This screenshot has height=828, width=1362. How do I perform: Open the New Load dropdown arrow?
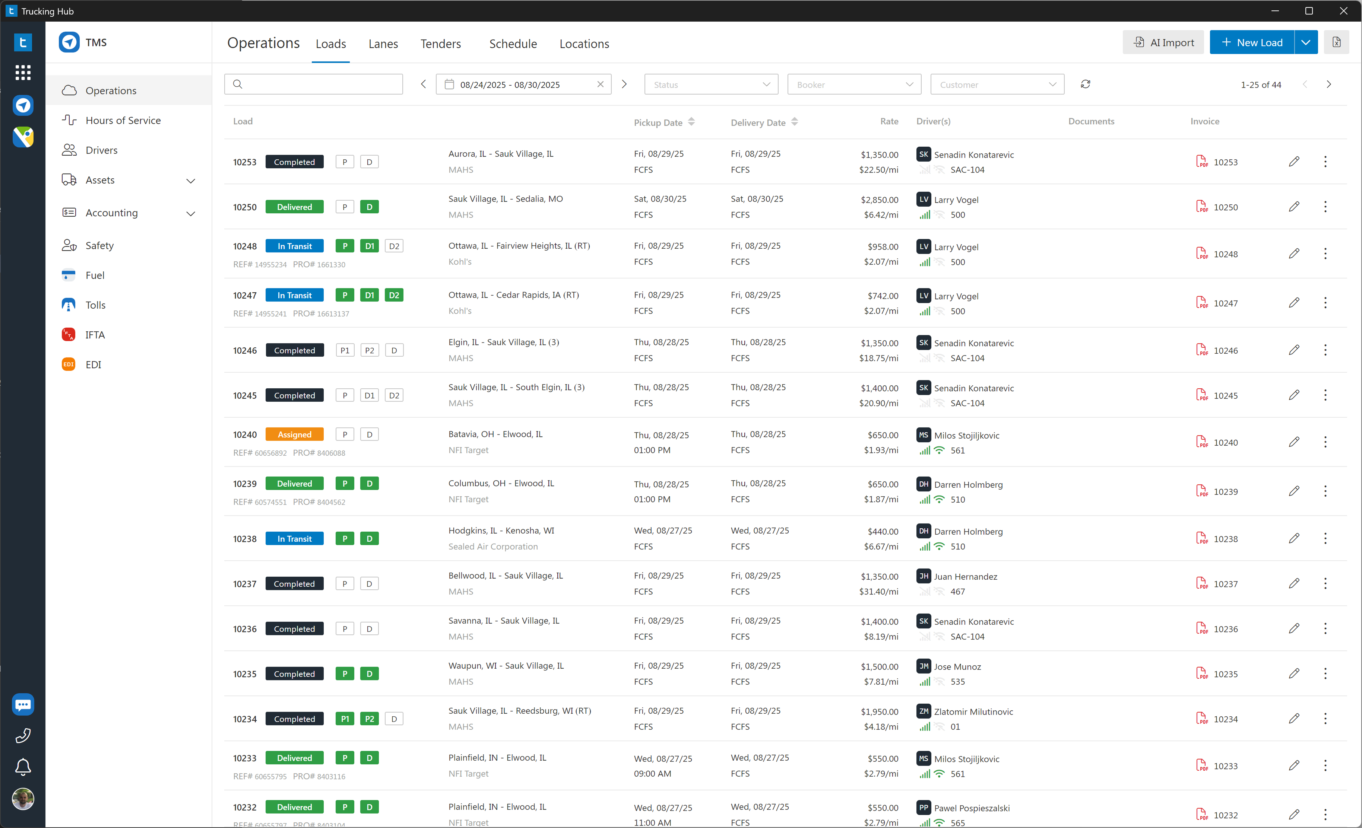pyautogui.click(x=1306, y=42)
